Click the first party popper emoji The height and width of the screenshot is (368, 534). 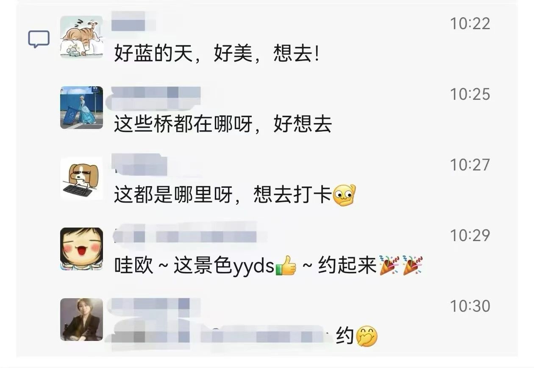point(389,266)
